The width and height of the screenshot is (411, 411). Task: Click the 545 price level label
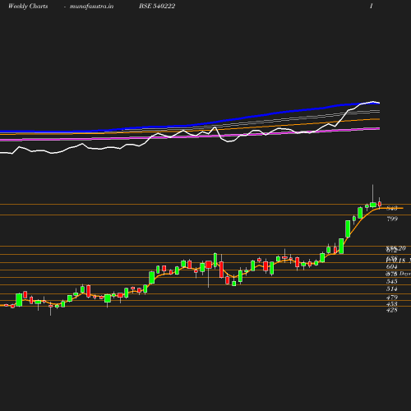391,281
